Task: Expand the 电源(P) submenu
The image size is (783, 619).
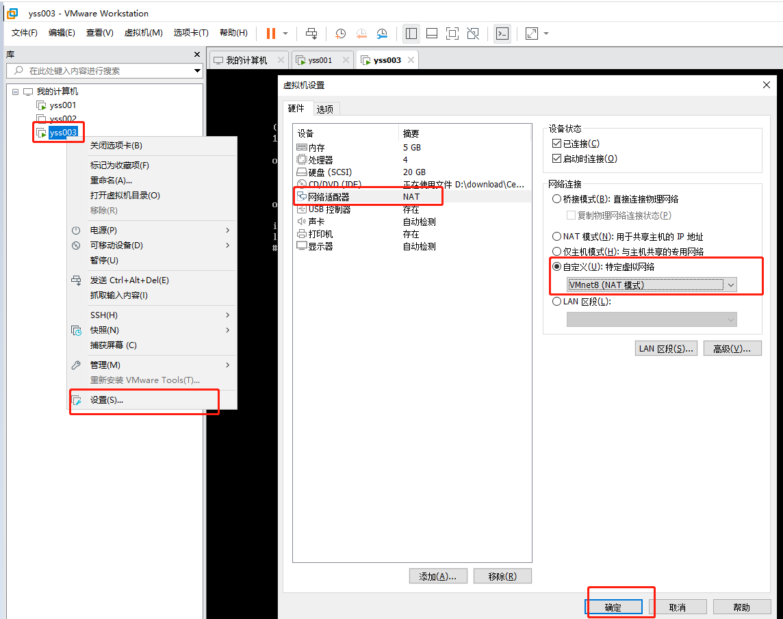Action: point(152,231)
